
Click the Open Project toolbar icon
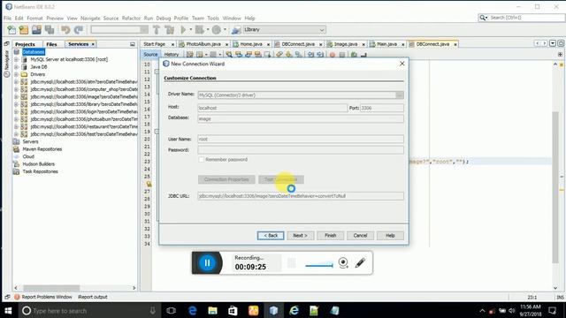coord(36,29)
